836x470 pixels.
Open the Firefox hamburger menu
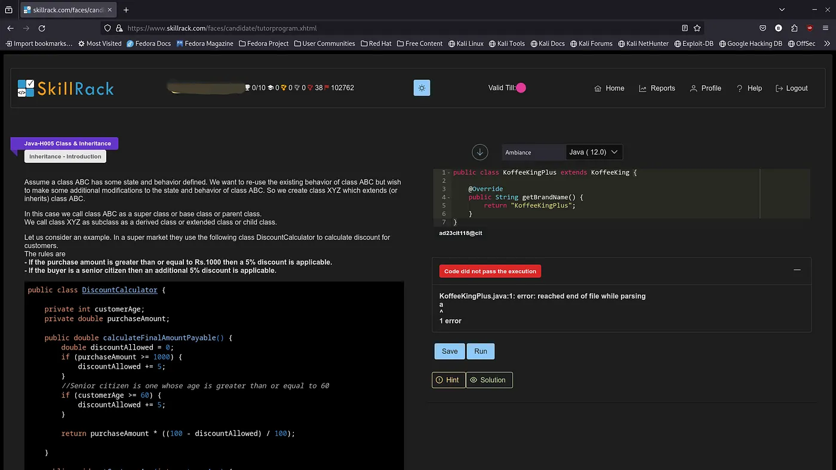click(826, 28)
